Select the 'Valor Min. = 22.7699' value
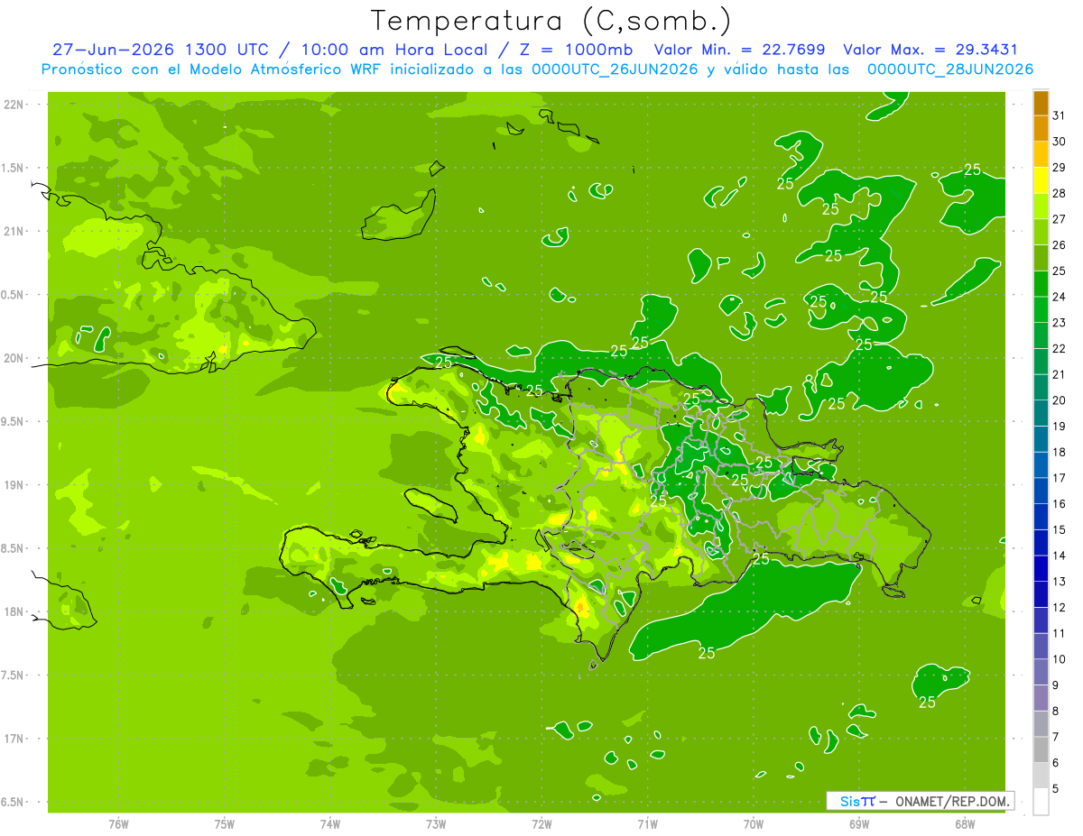 pos(741,50)
